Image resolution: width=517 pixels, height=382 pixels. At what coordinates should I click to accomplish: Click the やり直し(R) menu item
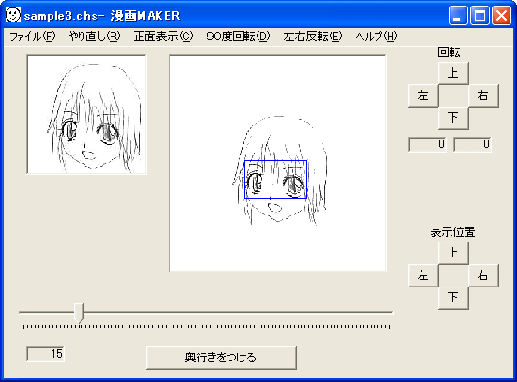[95, 37]
